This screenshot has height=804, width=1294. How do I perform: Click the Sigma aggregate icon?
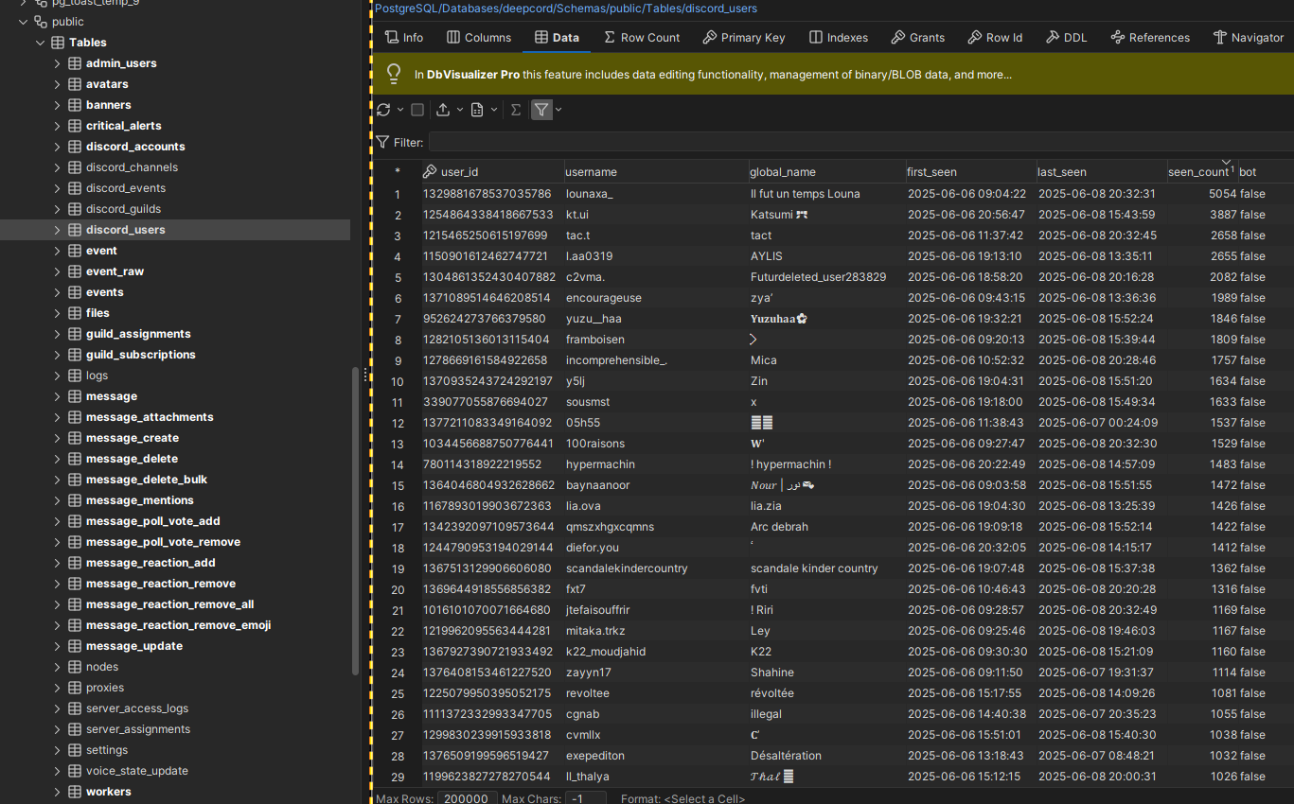[x=516, y=110]
